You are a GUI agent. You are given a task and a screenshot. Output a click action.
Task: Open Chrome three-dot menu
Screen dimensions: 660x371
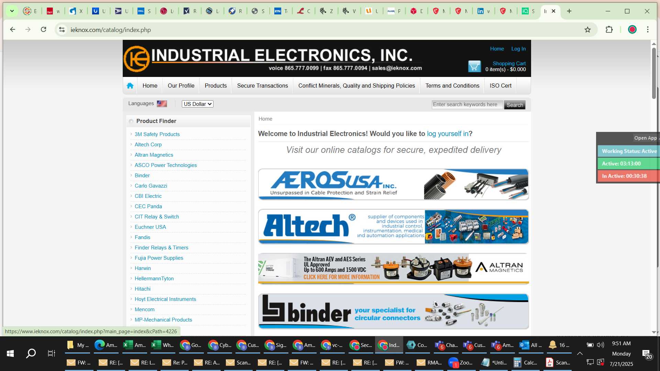(x=648, y=30)
